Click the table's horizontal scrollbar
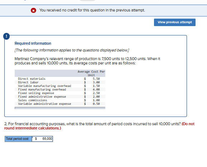Image resolution: width=207 pixels, height=167 pixels. [x=60, y=108]
